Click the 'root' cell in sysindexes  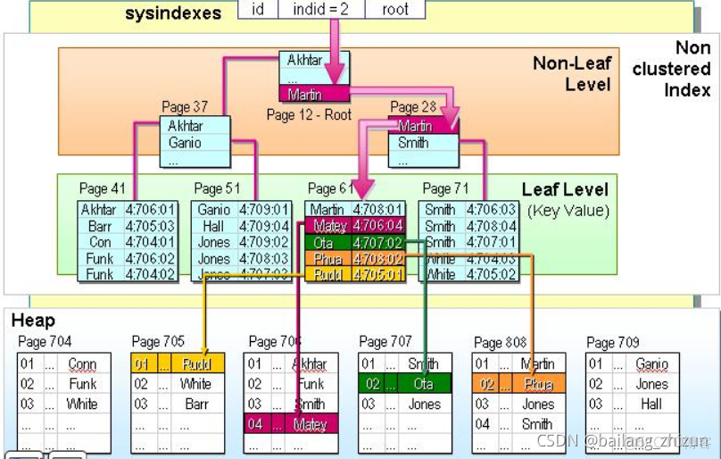coord(395,9)
